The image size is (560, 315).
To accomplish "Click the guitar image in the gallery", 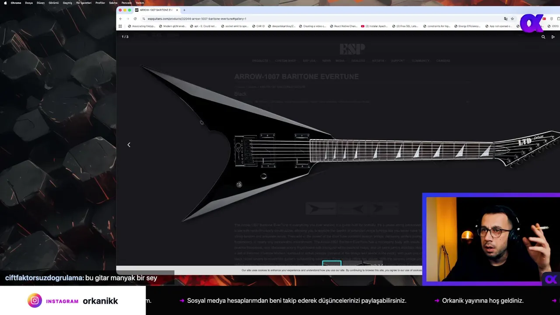I will point(350,144).
